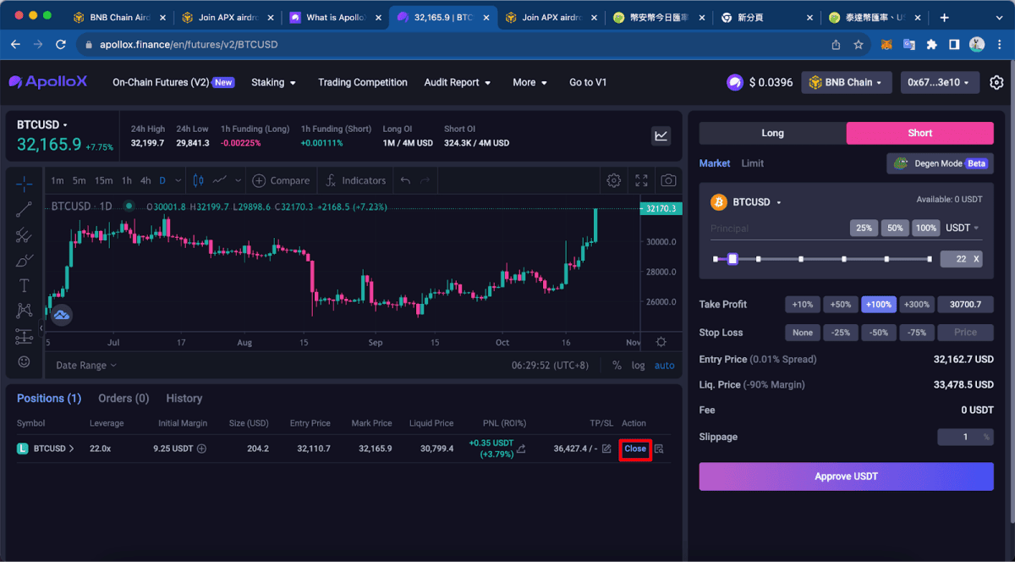1015x562 pixels.
Task: Open On-Chain Futures (V2) menu item
Action: [173, 82]
